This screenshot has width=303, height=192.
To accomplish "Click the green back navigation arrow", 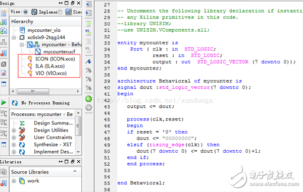I will [88, 99].
